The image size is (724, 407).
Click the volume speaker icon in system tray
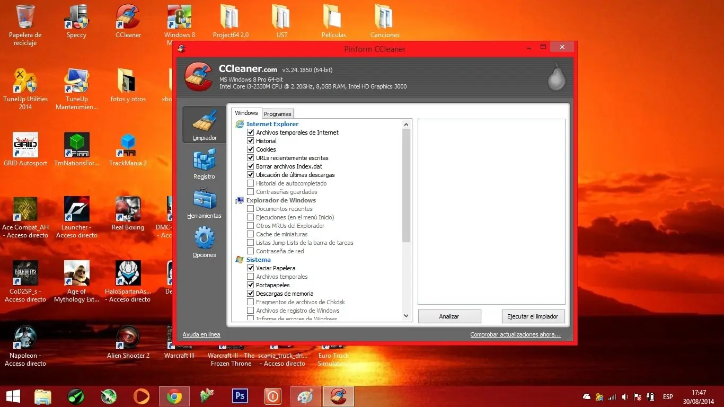pos(625,396)
